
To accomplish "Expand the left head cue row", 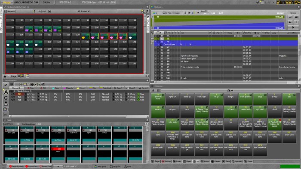I will 155,61.
